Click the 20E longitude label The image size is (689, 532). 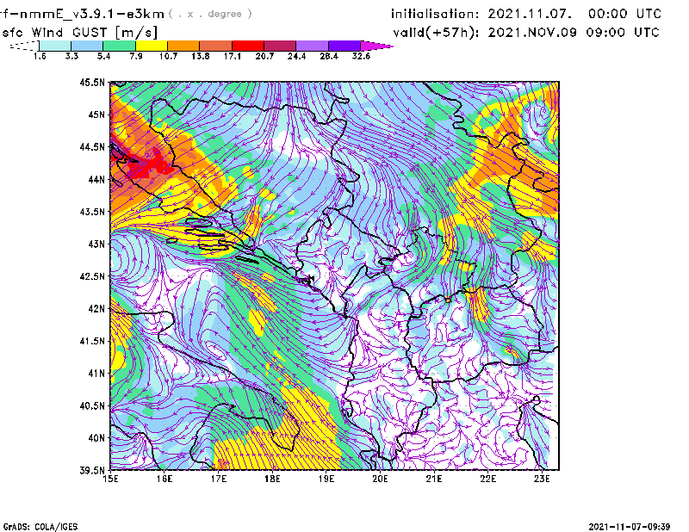380,479
